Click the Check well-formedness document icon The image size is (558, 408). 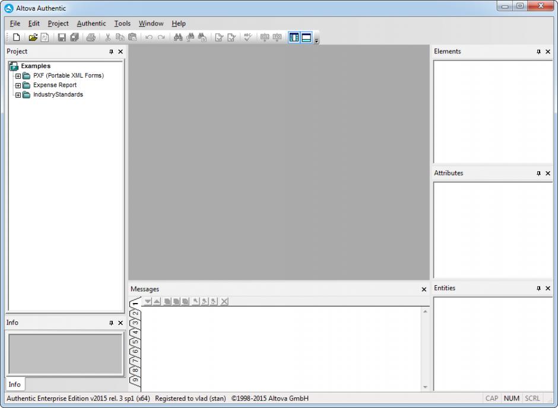tap(219, 37)
